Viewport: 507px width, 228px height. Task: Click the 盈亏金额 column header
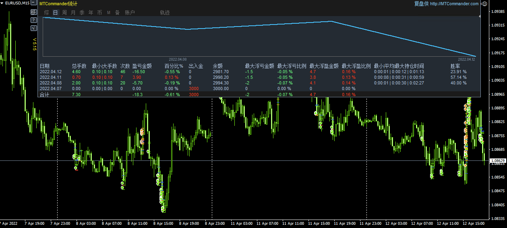142,66
